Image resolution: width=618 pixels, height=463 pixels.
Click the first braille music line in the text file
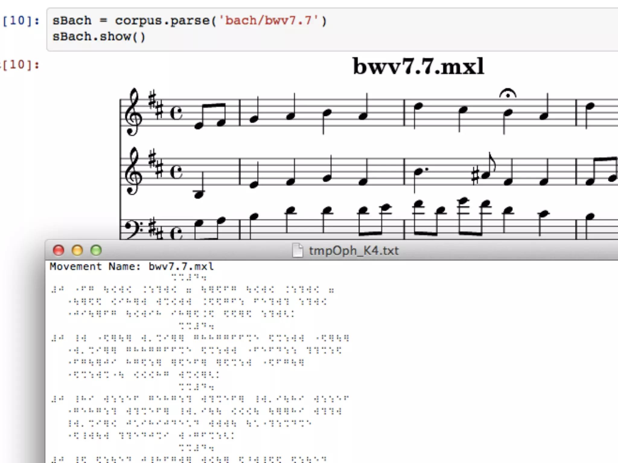tap(193, 290)
